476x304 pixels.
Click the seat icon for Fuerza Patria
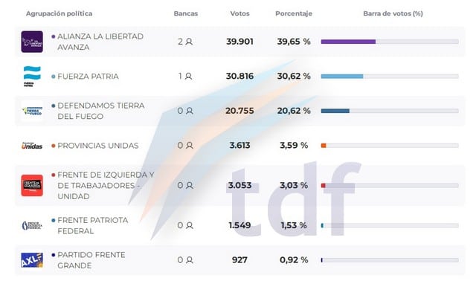(189, 76)
